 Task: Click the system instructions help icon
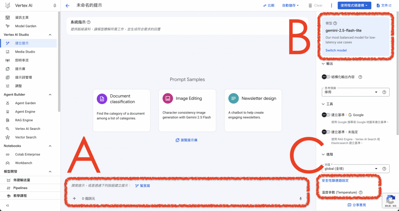click(x=88, y=22)
